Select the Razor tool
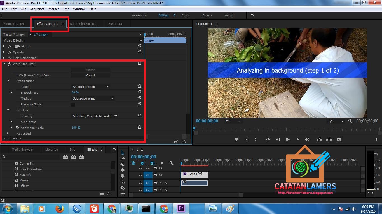 coord(122,188)
